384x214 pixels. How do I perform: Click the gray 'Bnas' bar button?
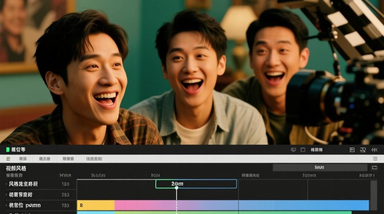tap(320, 167)
